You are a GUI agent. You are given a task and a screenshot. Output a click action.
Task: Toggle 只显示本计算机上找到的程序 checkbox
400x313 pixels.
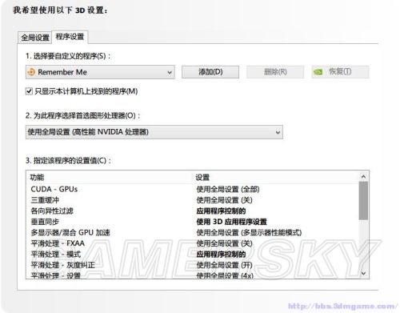[29, 91]
